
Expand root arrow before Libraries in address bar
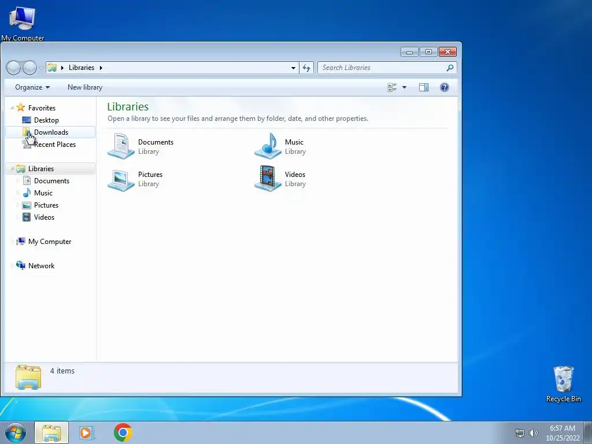coord(62,68)
